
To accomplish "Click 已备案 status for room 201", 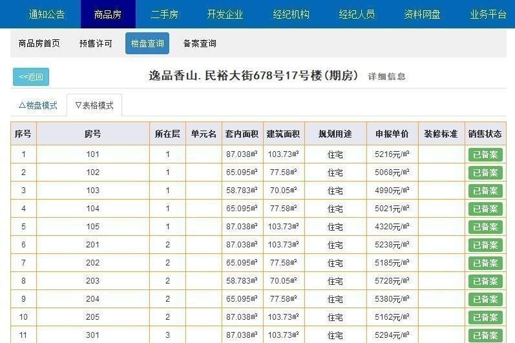I will [x=485, y=245].
